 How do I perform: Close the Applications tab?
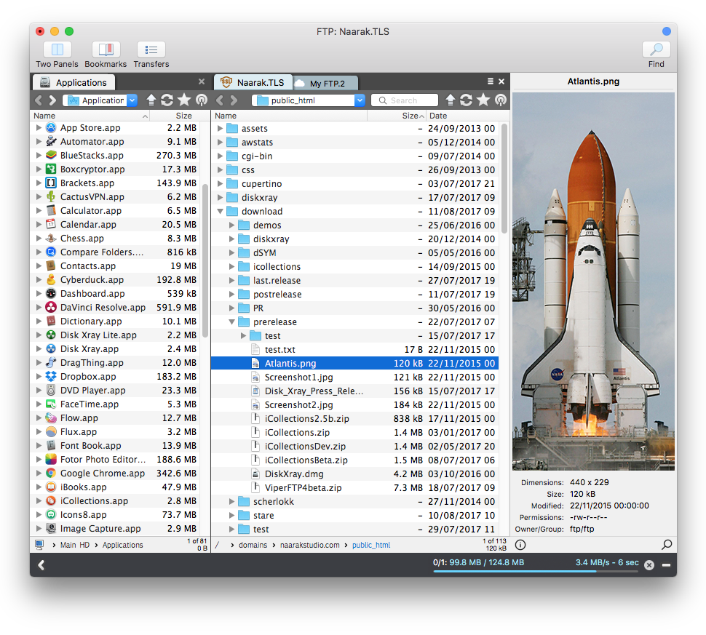202,81
